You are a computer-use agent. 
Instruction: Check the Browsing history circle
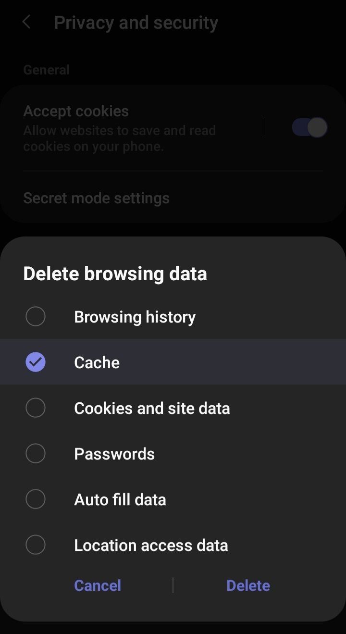[x=36, y=317]
